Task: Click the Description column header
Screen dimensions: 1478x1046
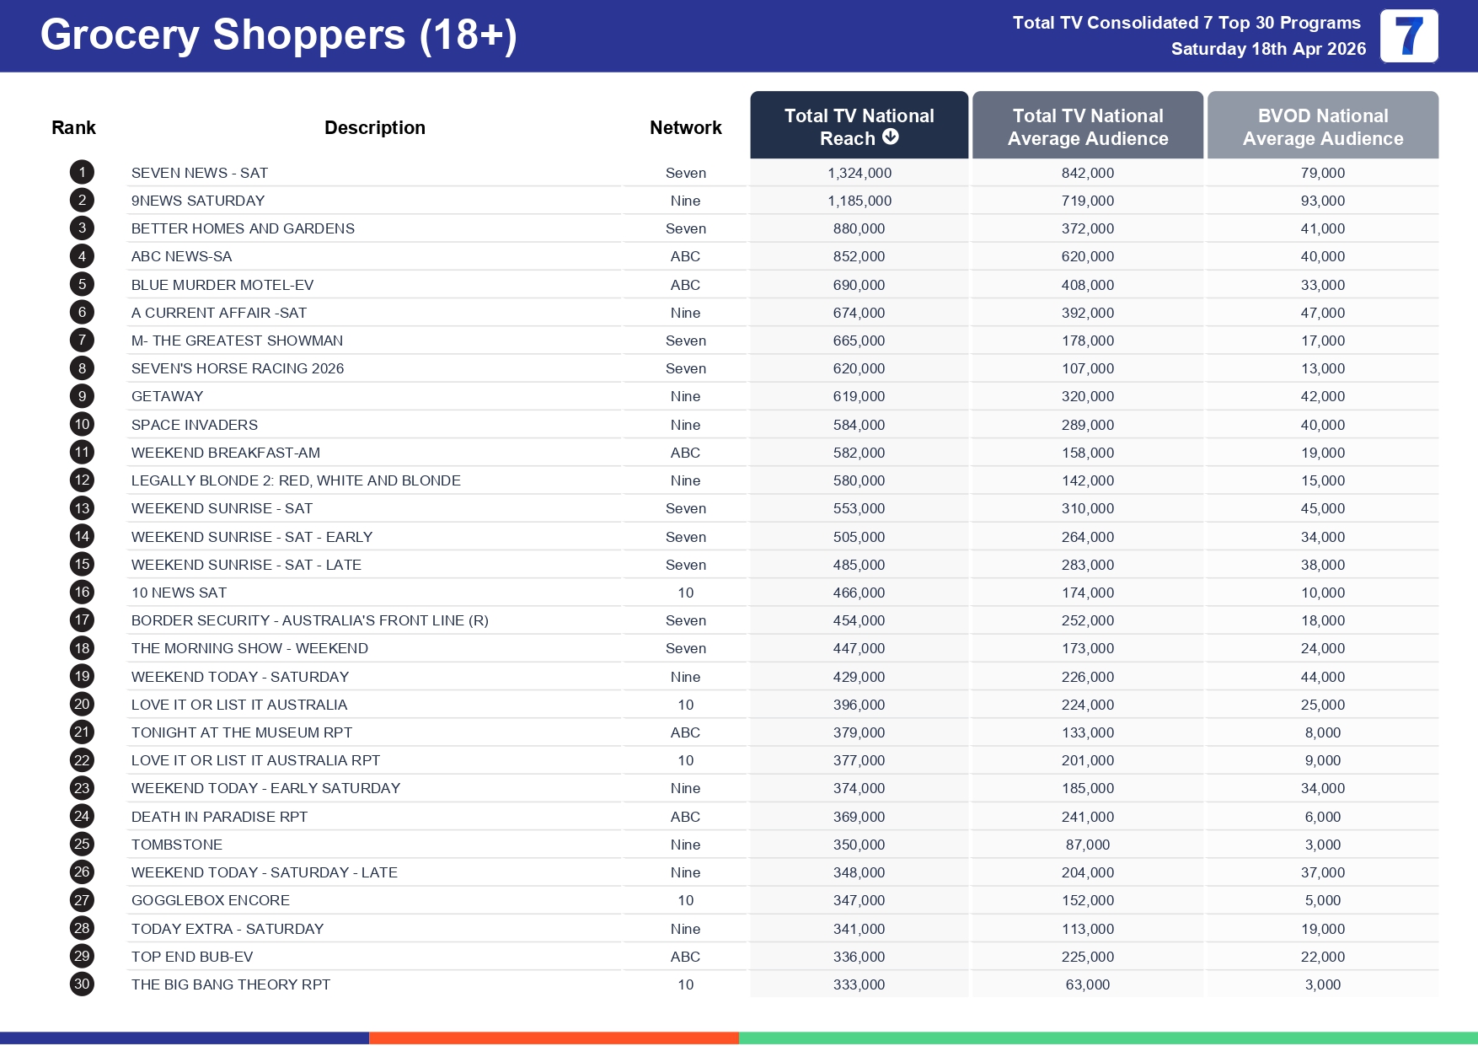Action: pyautogui.click(x=374, y=128)
